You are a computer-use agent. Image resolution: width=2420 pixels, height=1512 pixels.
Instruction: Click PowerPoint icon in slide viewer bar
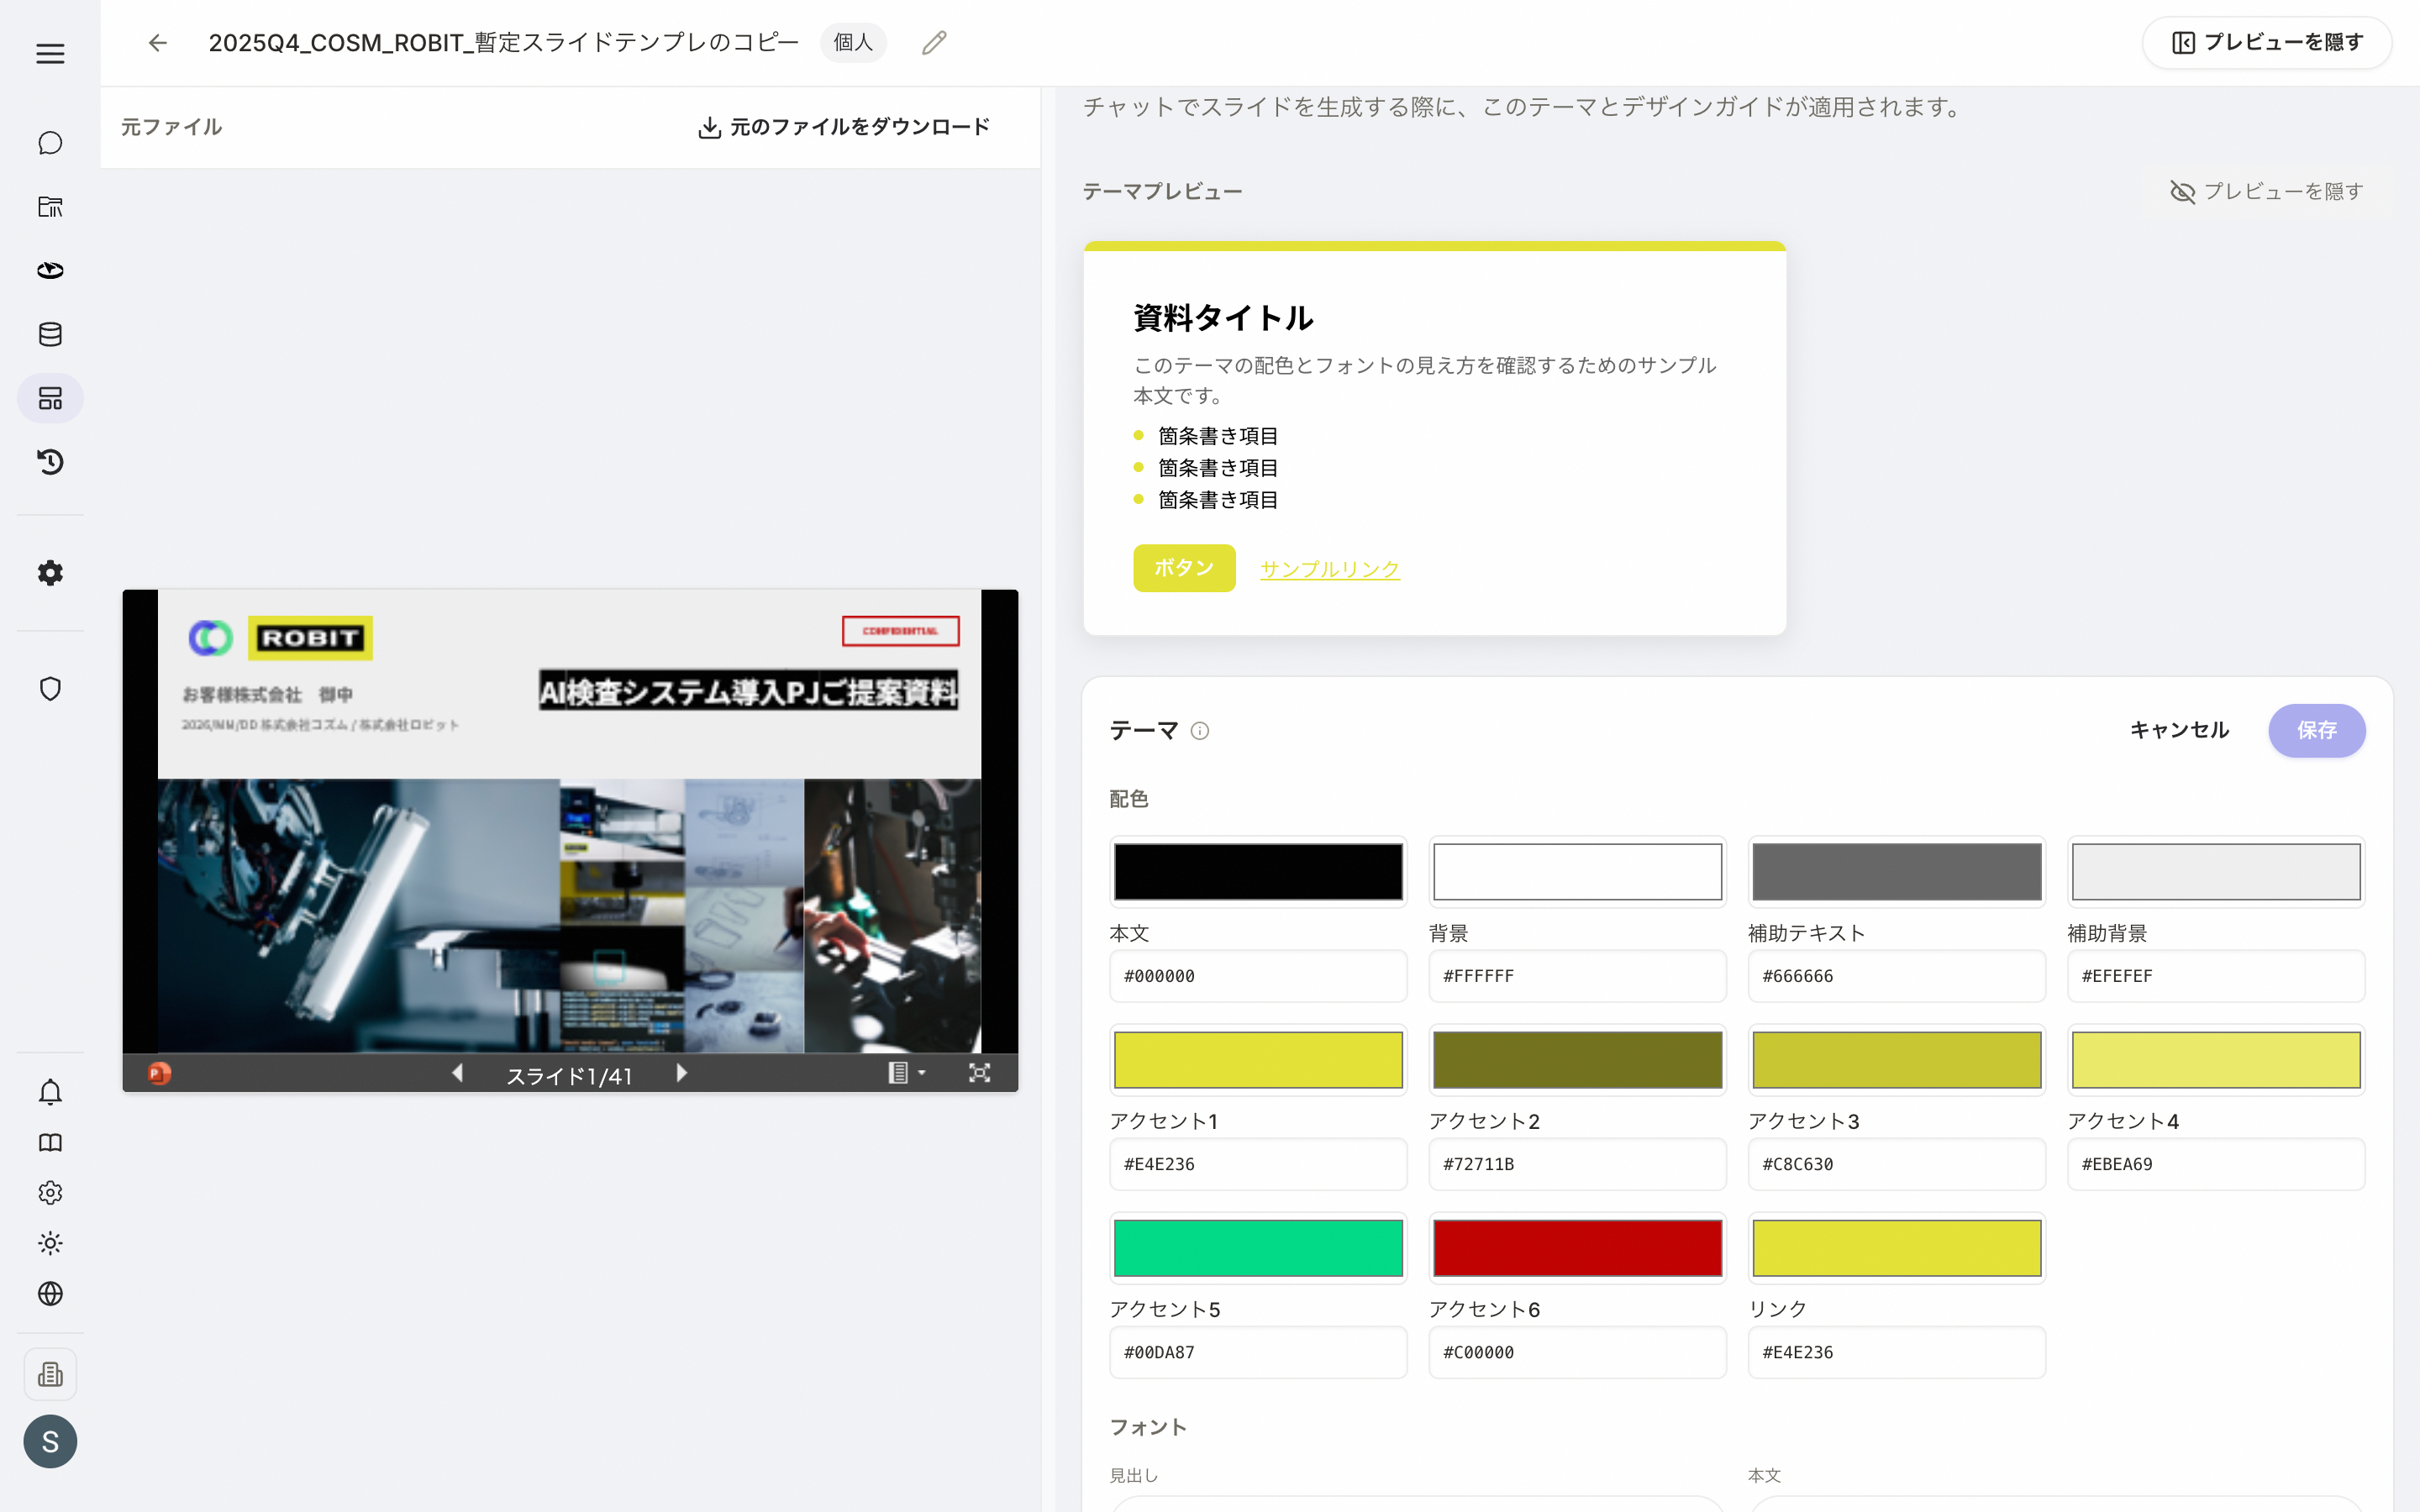pos(159,1074)
